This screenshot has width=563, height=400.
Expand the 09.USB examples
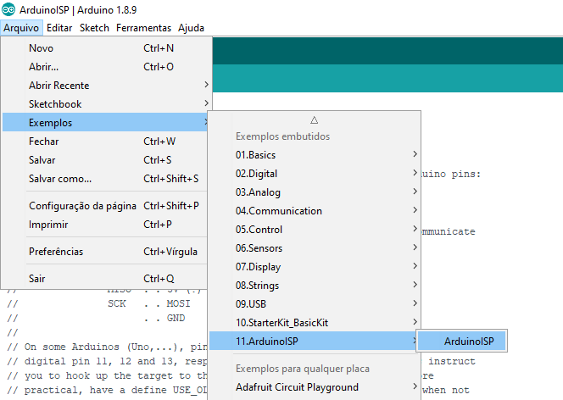point(315,304)
